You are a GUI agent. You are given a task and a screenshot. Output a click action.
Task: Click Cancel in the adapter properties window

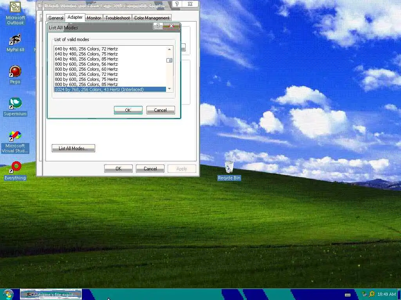[x=150, y=169]
